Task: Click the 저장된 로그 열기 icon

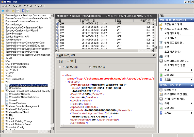Action: [161, 24]
